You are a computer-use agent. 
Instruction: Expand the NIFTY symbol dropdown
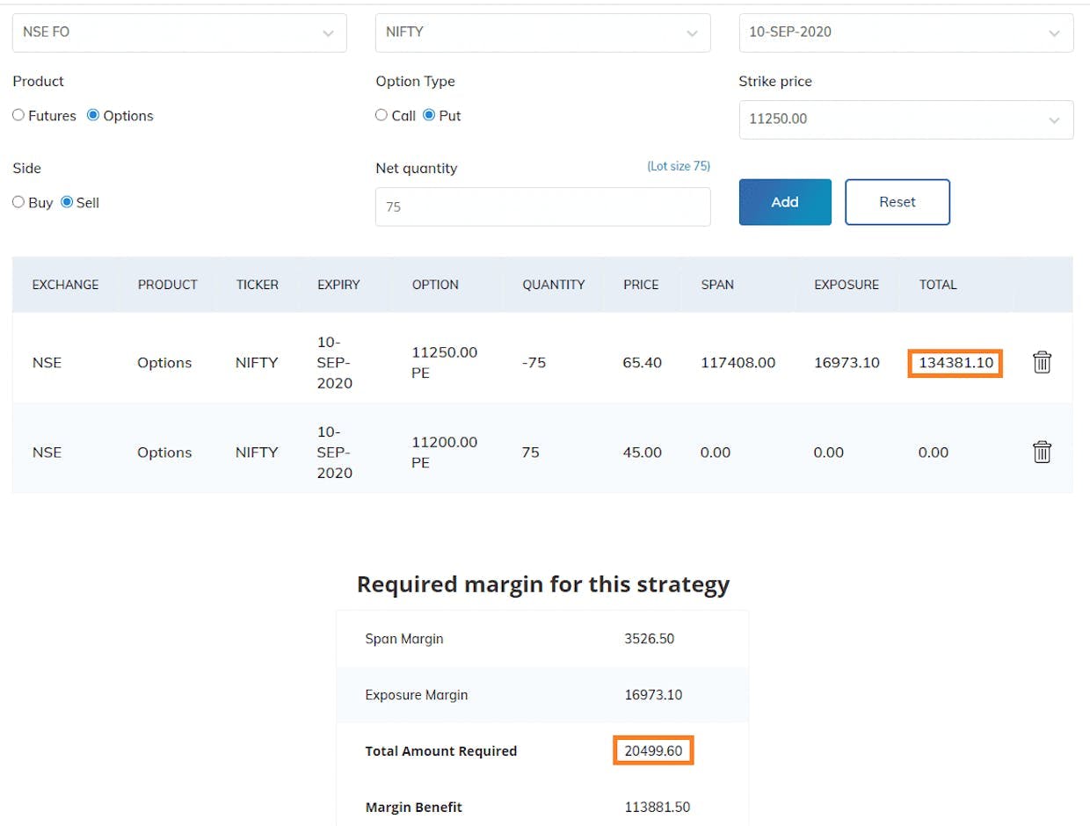pyautogui.click(x=542, y=33)
